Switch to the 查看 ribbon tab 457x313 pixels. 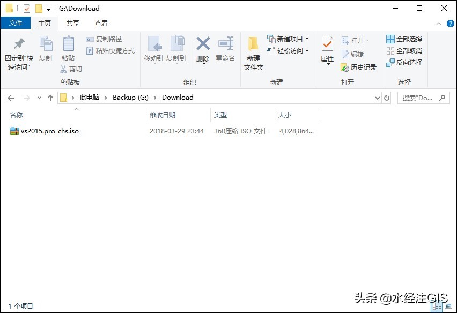click(101, 23)
